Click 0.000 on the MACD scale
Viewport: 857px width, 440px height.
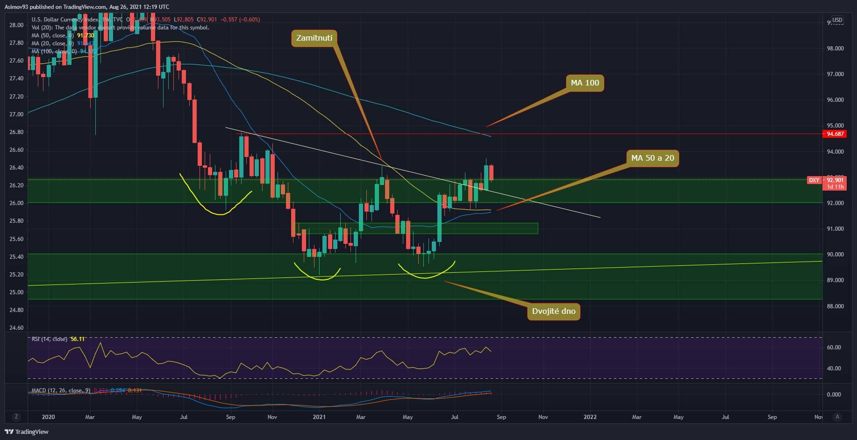click(x=834, y=395)
